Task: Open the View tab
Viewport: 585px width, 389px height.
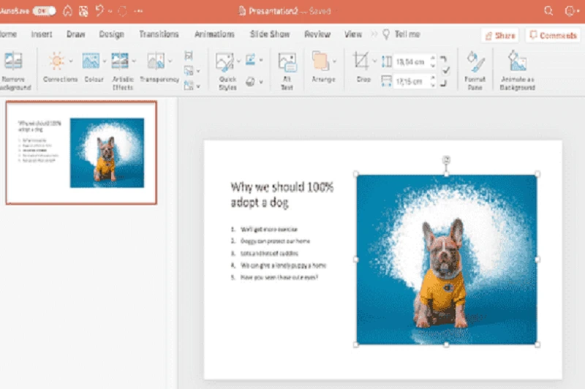Action: tap(353, 34)
